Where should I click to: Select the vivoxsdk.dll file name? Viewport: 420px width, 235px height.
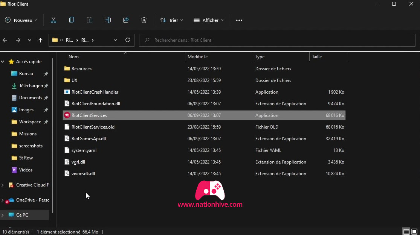point(83,174)
